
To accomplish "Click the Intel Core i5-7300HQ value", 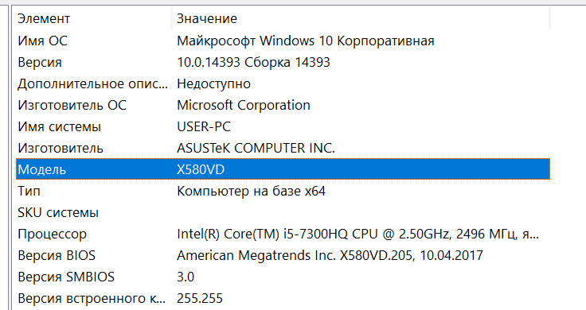I will 357,234.
